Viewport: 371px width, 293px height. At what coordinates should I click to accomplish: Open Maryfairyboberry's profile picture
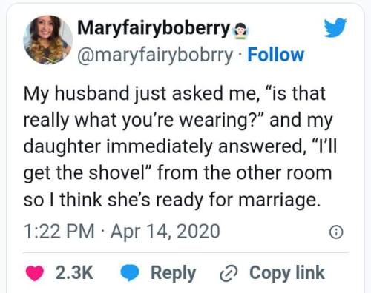[x=47, y=40]
